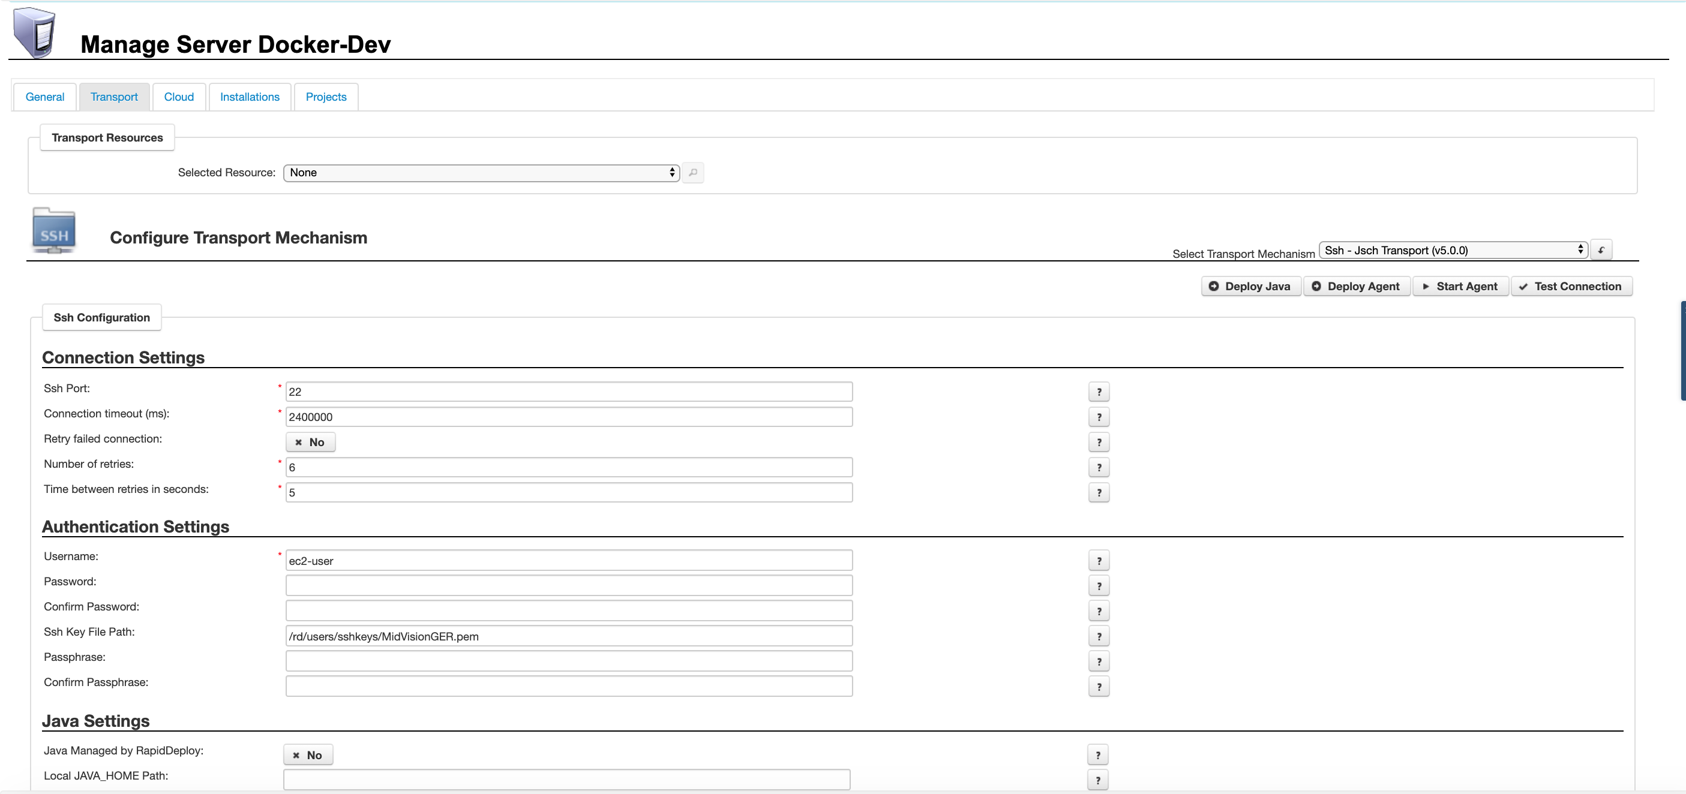Click the Deploy Java button

pos(1251,287)
